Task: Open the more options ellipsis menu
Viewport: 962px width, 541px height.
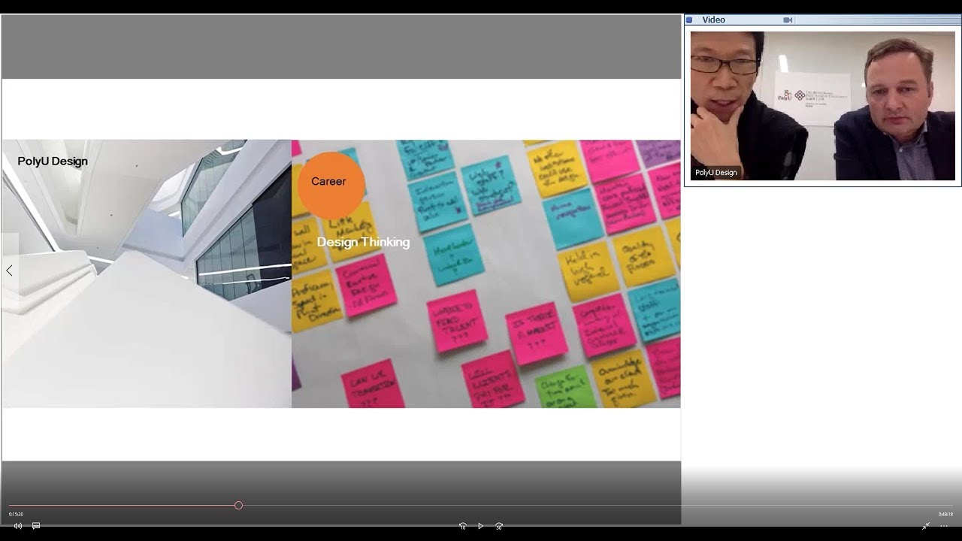Action: click(x=944, y=526)
